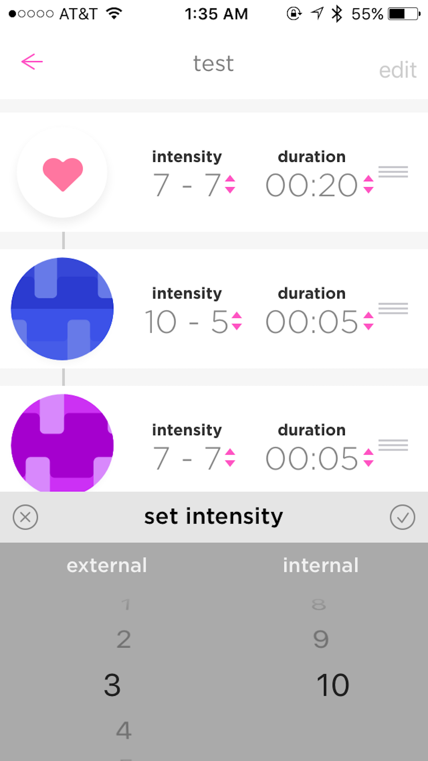Grab reorder handle of purple pattern row

coord(393,445)
